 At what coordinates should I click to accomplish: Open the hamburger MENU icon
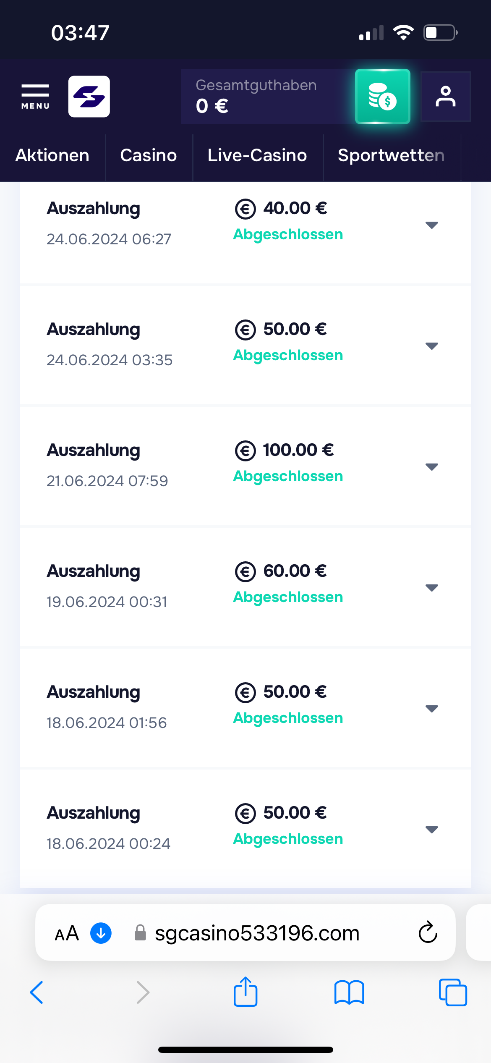35,97
